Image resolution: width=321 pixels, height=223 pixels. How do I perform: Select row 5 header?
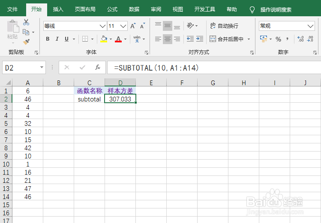tap(6, 123)
